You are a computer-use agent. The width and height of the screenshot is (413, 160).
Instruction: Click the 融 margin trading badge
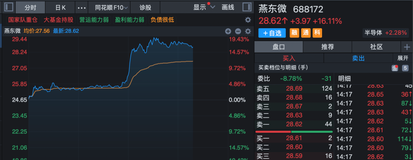coord(294,33)
